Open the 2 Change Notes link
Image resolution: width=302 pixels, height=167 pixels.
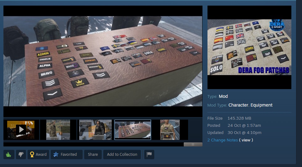pos(223,140)
